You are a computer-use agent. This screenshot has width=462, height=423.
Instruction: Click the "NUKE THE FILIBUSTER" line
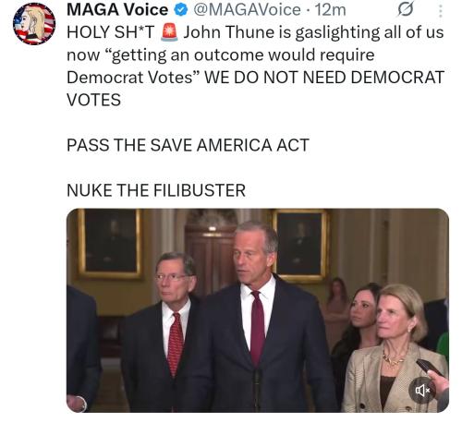[x=156, y=190]
